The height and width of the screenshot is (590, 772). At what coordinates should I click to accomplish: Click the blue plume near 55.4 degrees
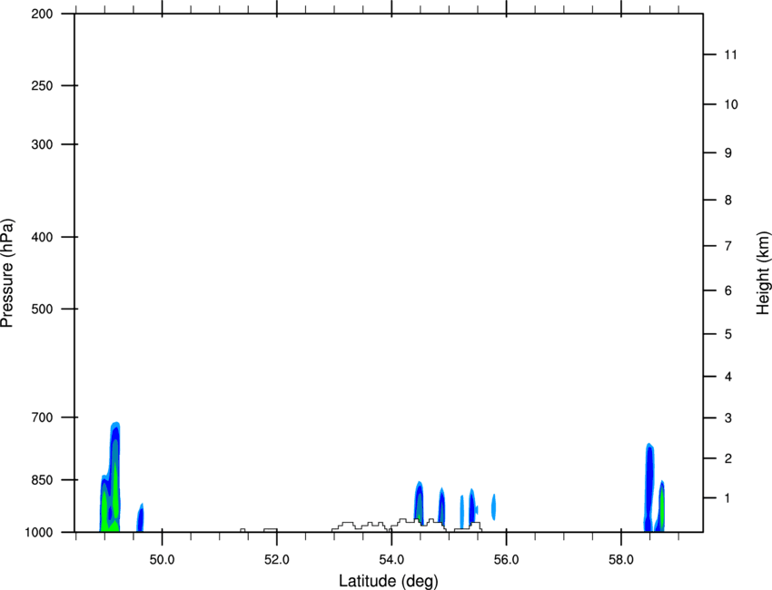point(472,506)
